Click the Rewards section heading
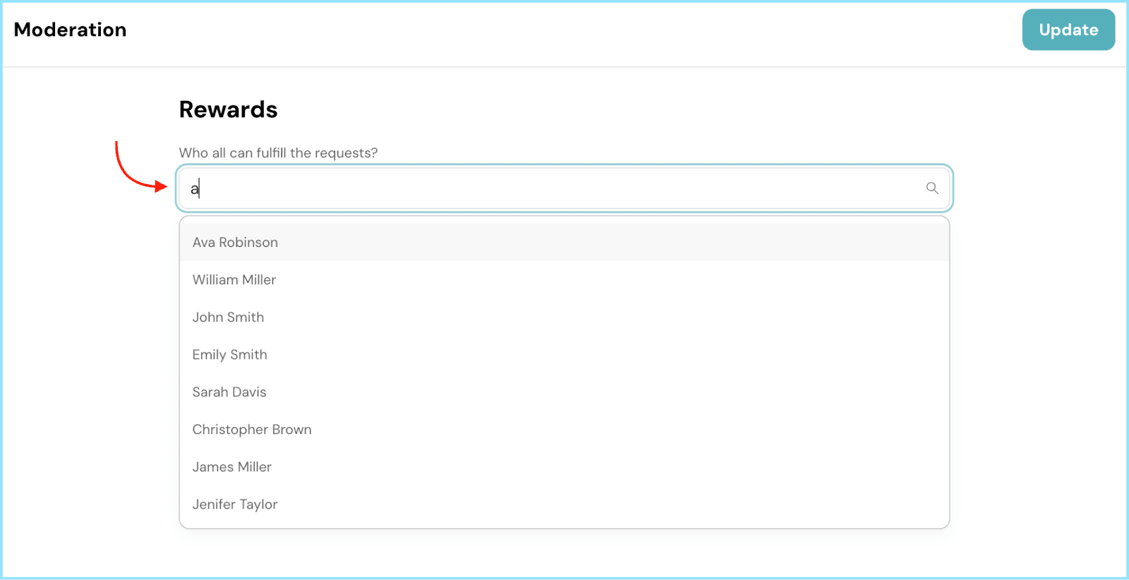This screenshot has width=1129, height=580. click(228, 109)
